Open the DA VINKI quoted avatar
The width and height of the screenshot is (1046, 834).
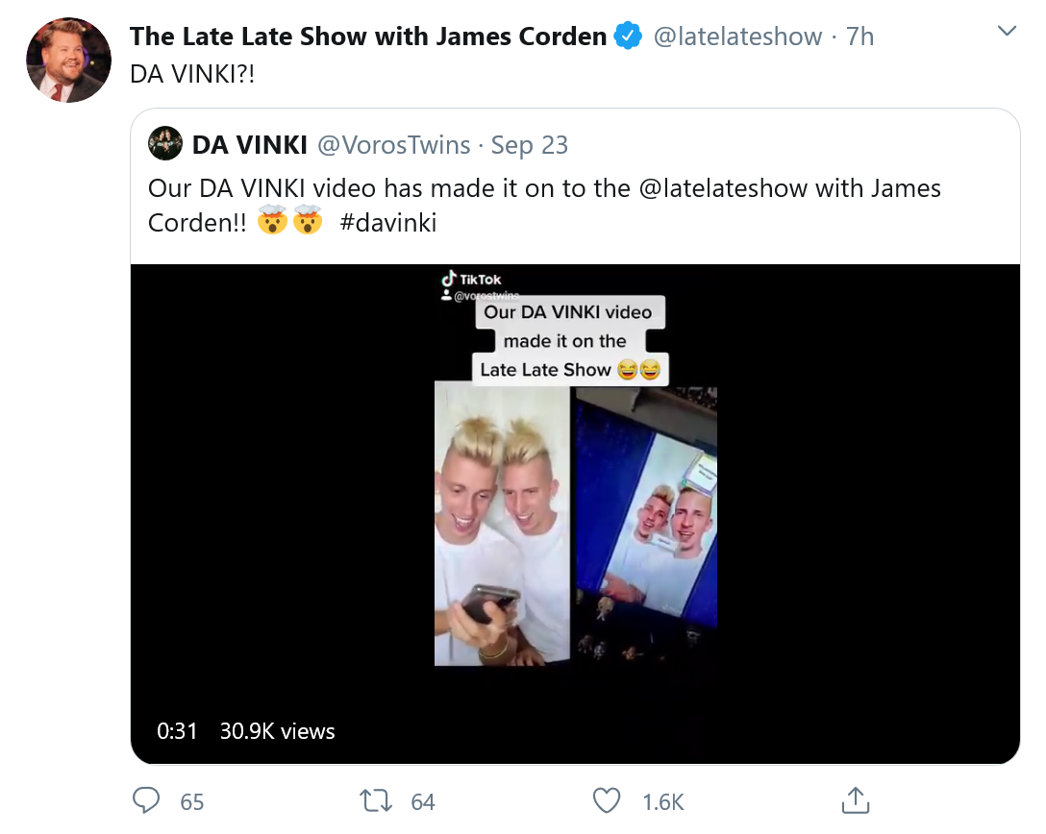(164, 143)
